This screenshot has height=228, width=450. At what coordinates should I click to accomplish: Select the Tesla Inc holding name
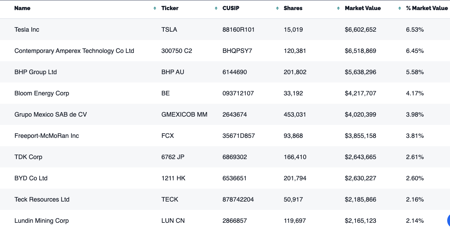[27, 30]
